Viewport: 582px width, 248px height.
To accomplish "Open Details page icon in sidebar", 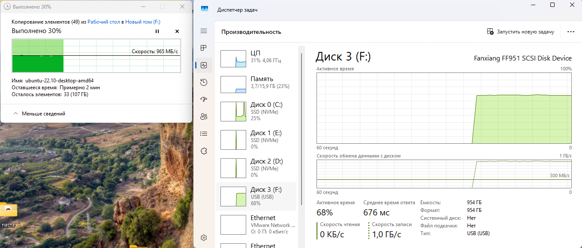I will pyautogui.click(x=204, y=134).
